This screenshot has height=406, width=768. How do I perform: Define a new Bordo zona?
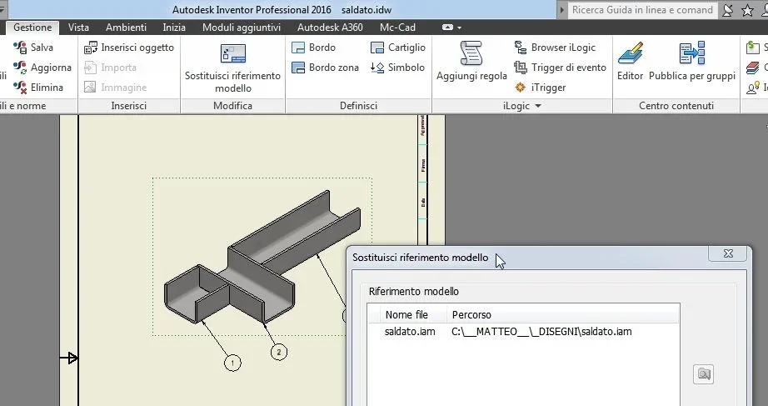325,68
